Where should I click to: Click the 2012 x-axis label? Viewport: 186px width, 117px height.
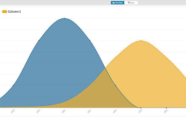point(64,111)
